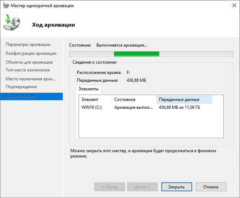Close the wizard window with X

click(233, 6)
